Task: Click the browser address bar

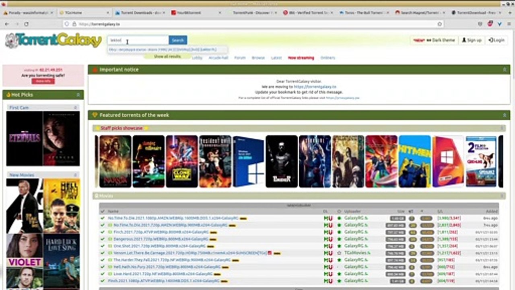Action: (253, 24)
